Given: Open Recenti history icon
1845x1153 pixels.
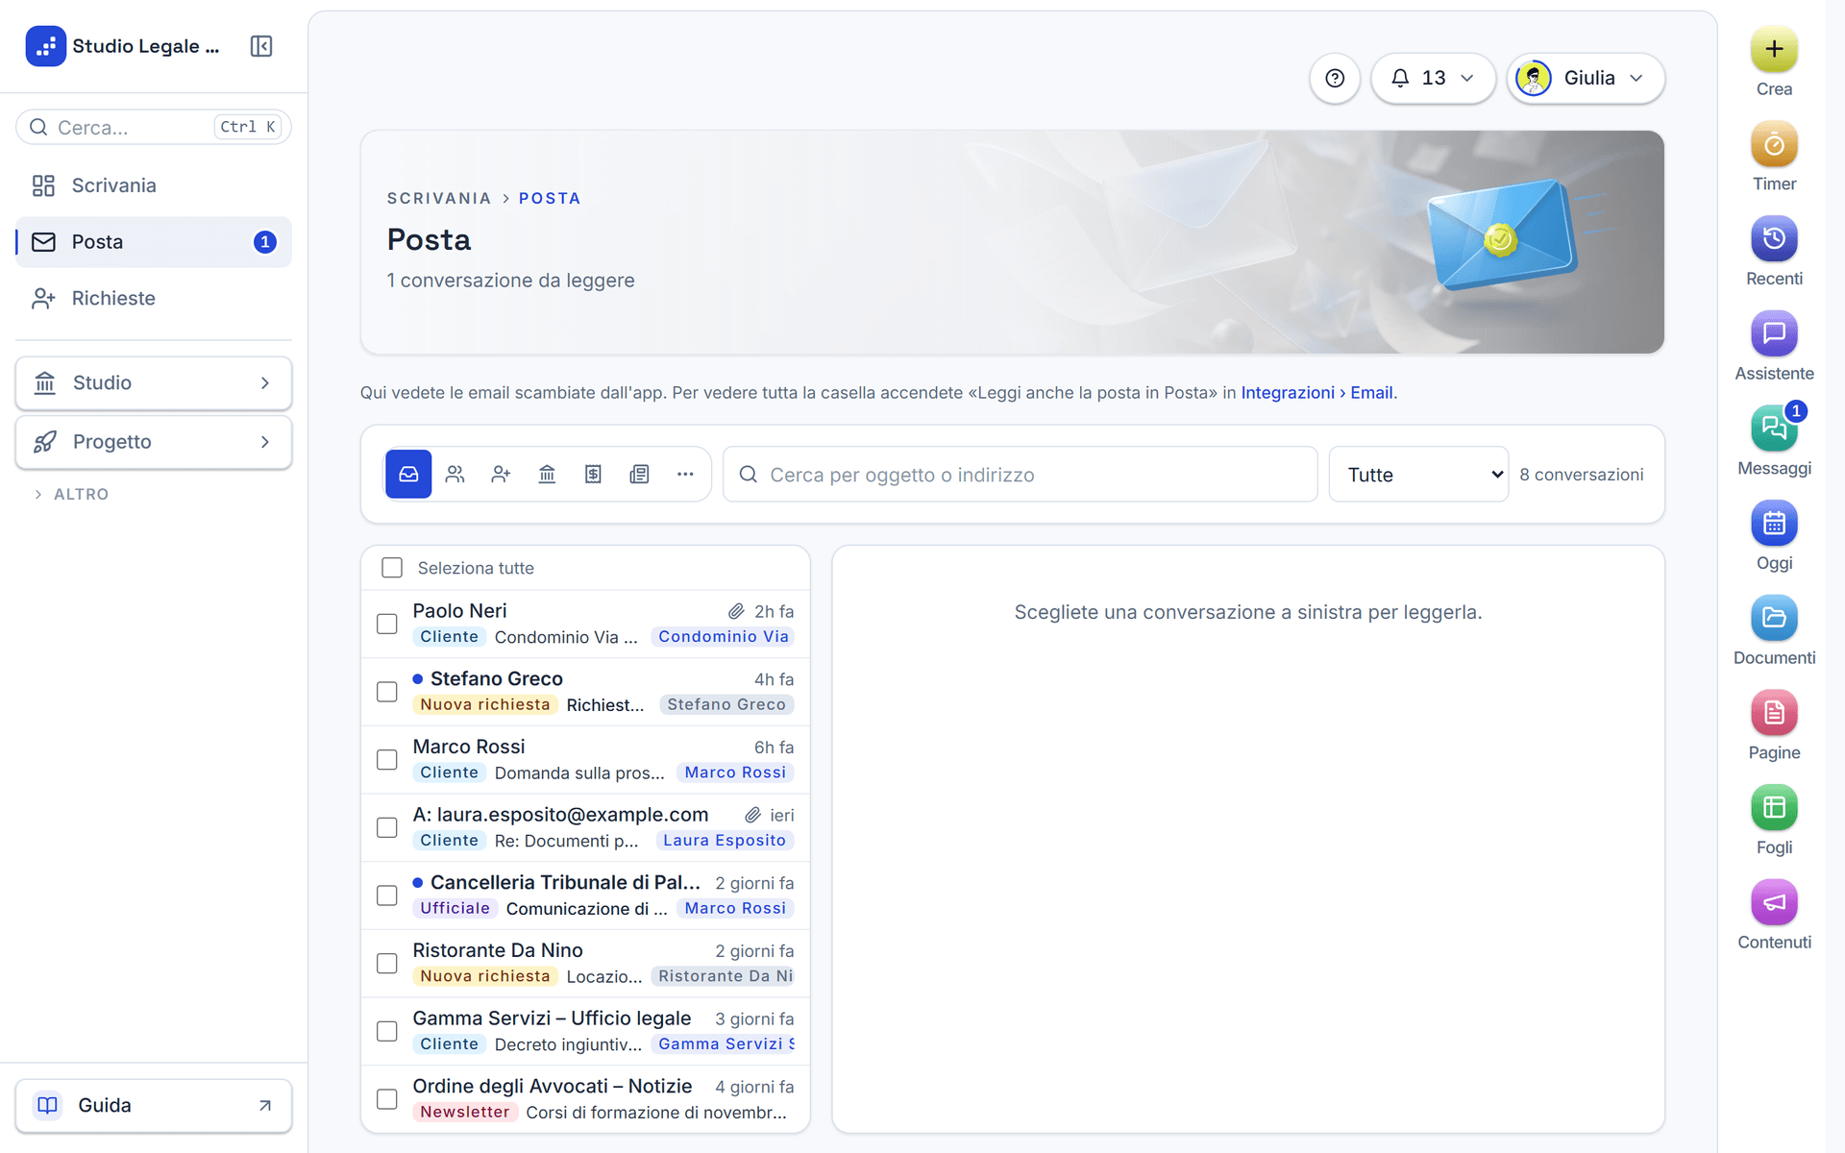Looking at the screenshot, I should [x=1774, y=238].
